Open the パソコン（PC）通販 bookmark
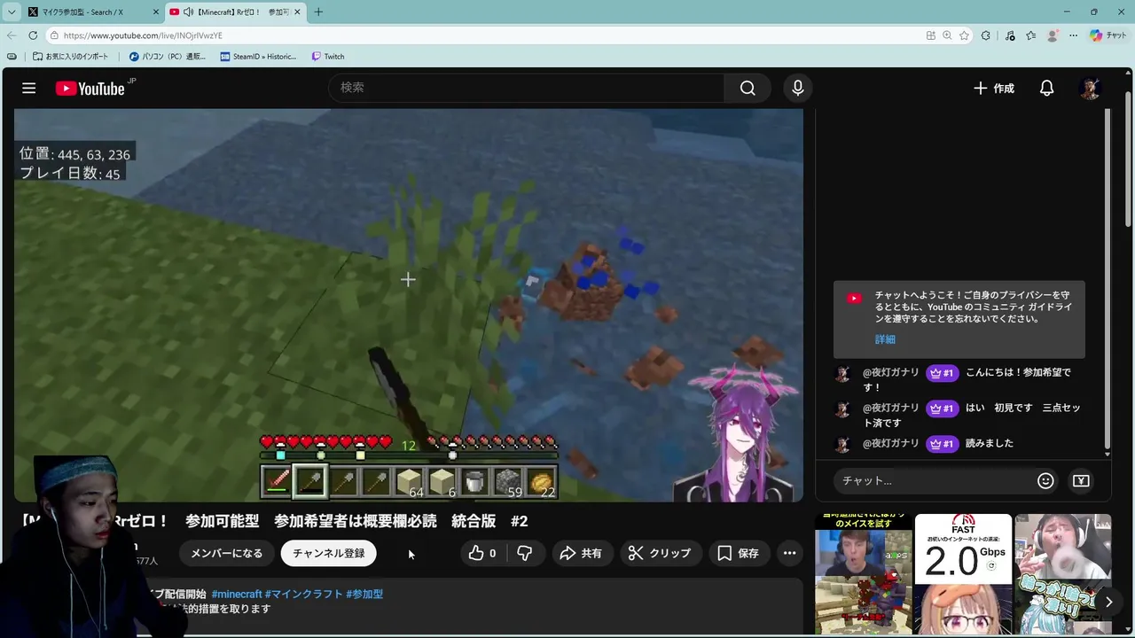 (167, 57)
